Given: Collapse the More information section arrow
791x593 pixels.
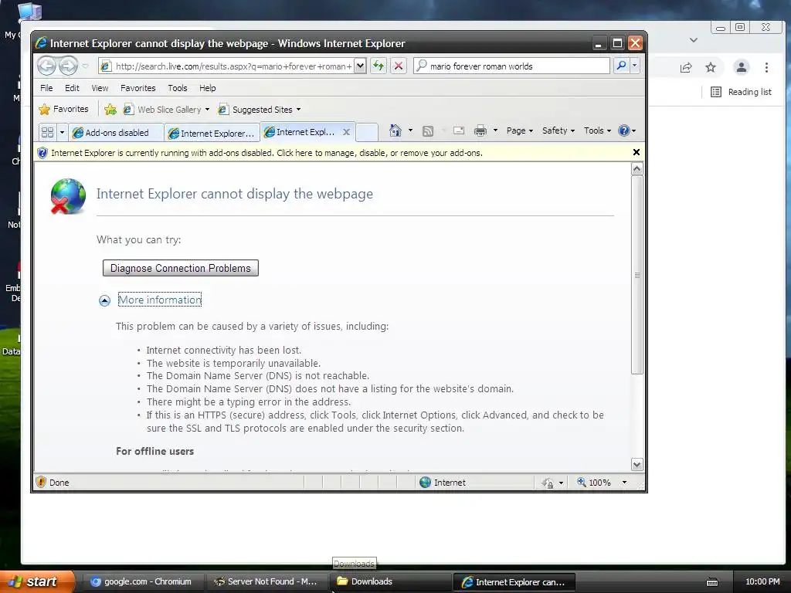Looking at the screenshot, I should click(x=104, y=300).
